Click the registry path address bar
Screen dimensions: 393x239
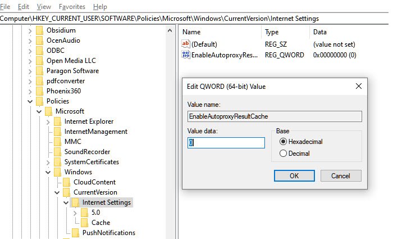[194, 19]
